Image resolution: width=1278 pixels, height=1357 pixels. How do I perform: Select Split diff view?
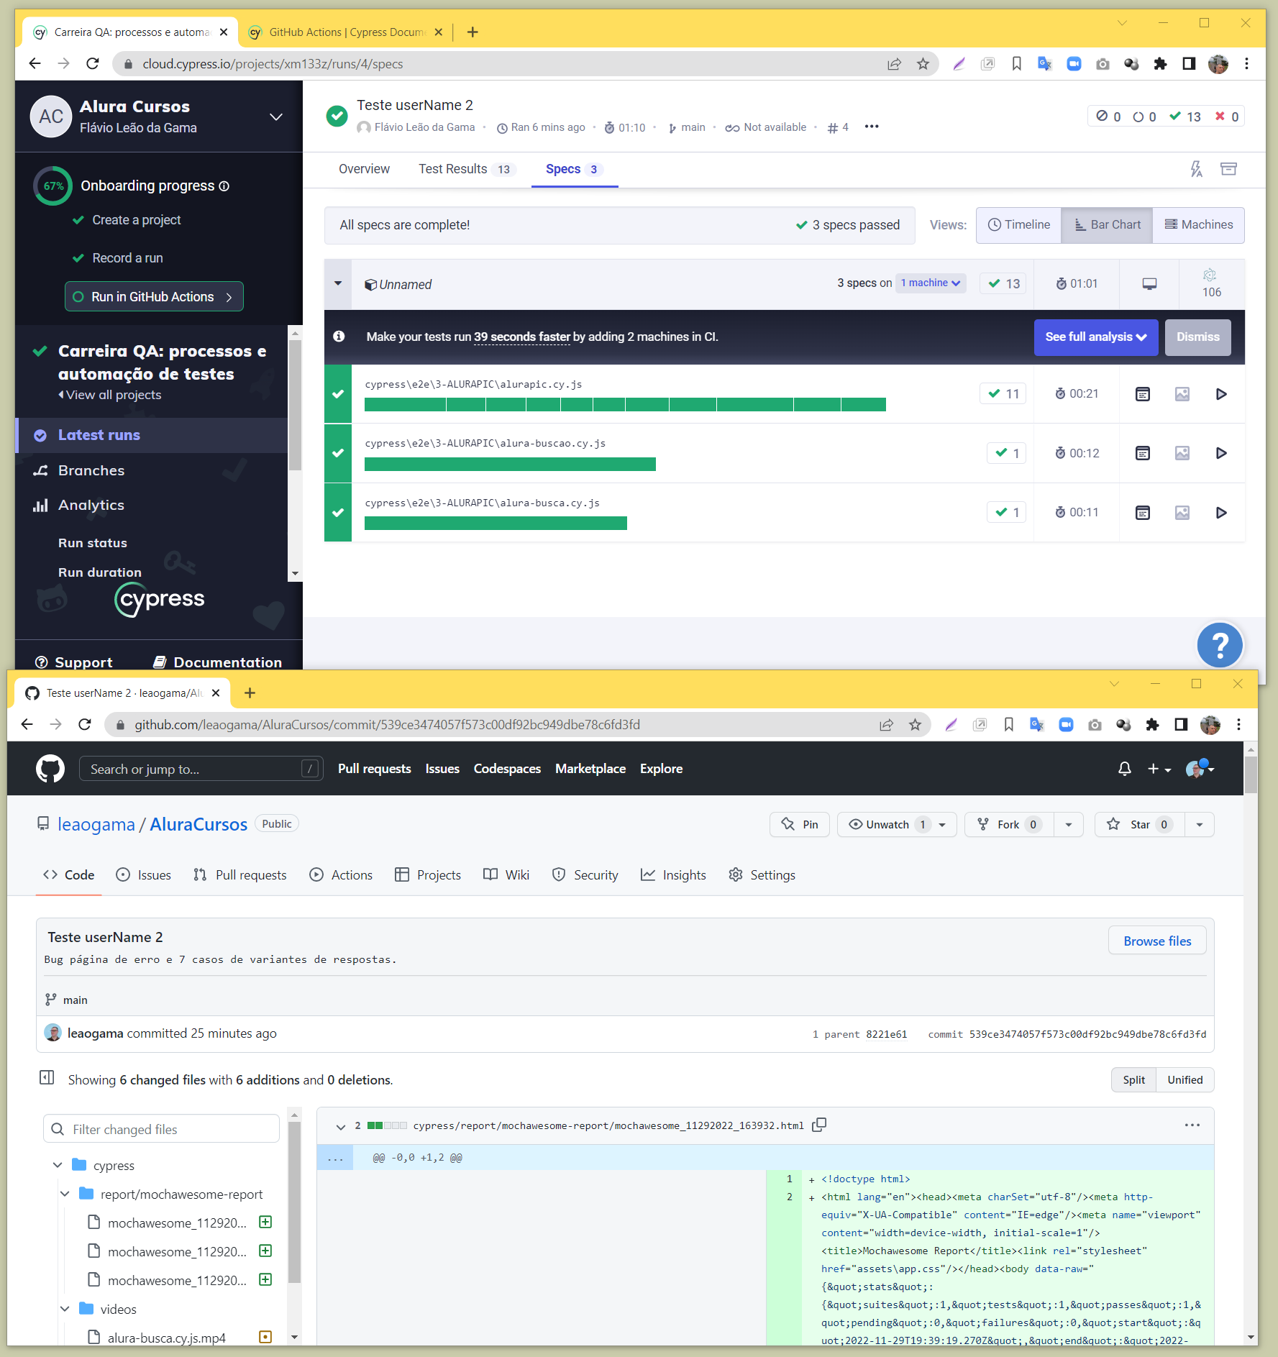click(x=1133, y=1080)
